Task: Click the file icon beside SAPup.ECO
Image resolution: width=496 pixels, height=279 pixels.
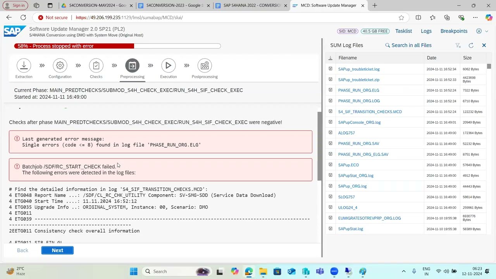Action: [330, 165]
